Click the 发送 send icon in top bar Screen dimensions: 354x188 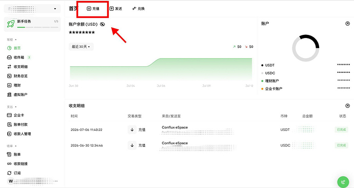point(111,9)
